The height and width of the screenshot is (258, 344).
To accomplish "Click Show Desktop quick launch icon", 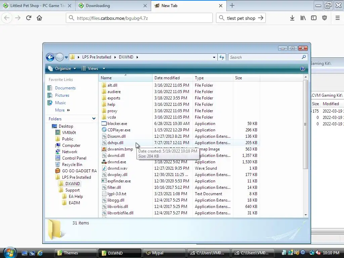I will pyautogui.click(x=24, y=253).
